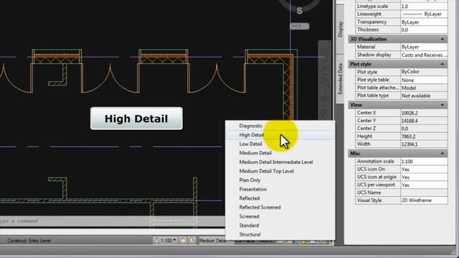
Task: Click the Plot table attached Model value
Action: [x=424, y=87]
